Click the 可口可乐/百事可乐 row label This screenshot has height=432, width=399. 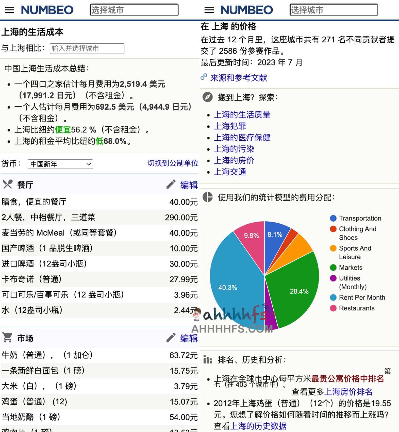(63, 294)
